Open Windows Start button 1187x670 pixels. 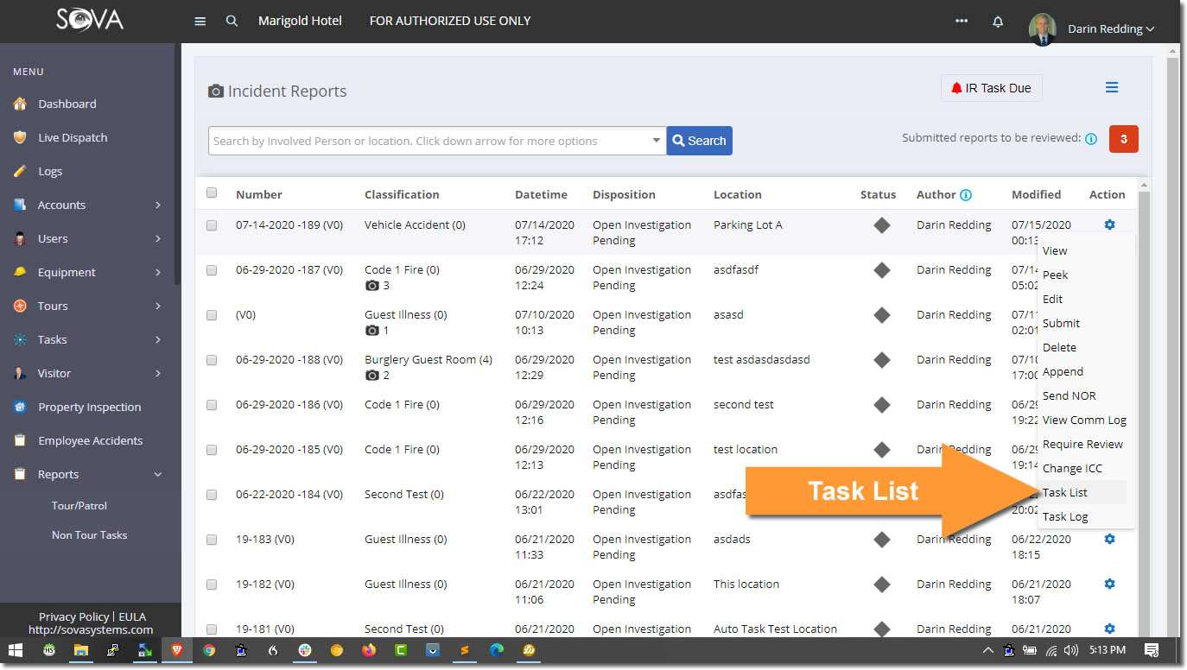[x=16, y=650]
